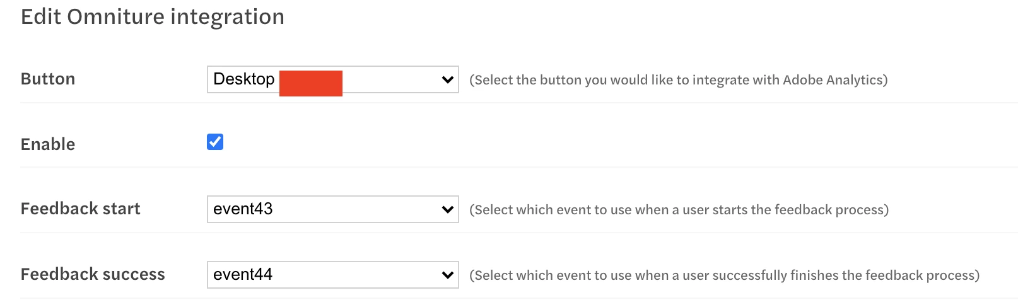The image size is (1018, 300).
Task: Click the hint about starting the feedback process
Action: click(679, 210)
